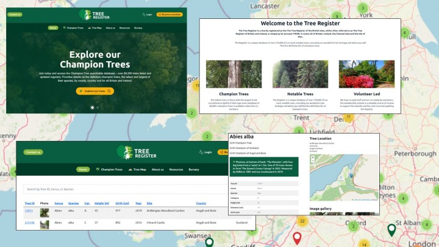Open Resources in hero panel navigation

(x=124, y=27)
